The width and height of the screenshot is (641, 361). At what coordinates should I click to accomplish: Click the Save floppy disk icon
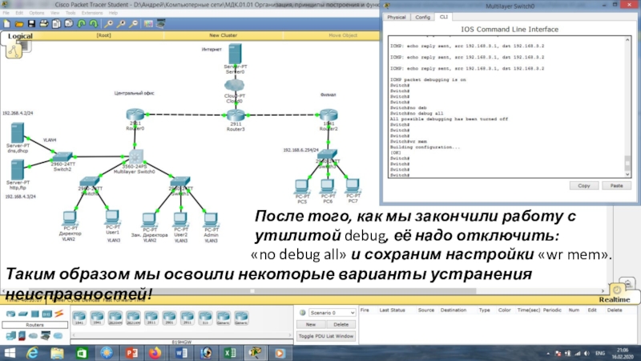(x=31, y=24)
